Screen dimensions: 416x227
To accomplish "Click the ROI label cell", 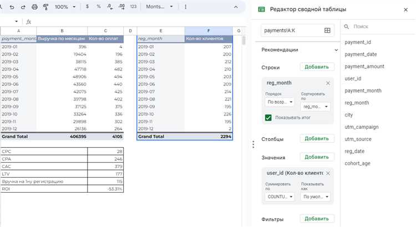I will coord(44,189).
